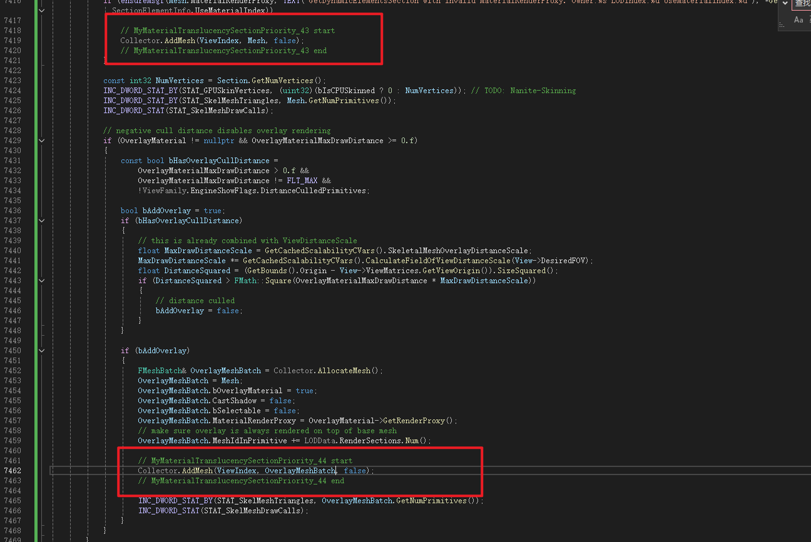Collapse the code block at line 7429

[42, 141]
